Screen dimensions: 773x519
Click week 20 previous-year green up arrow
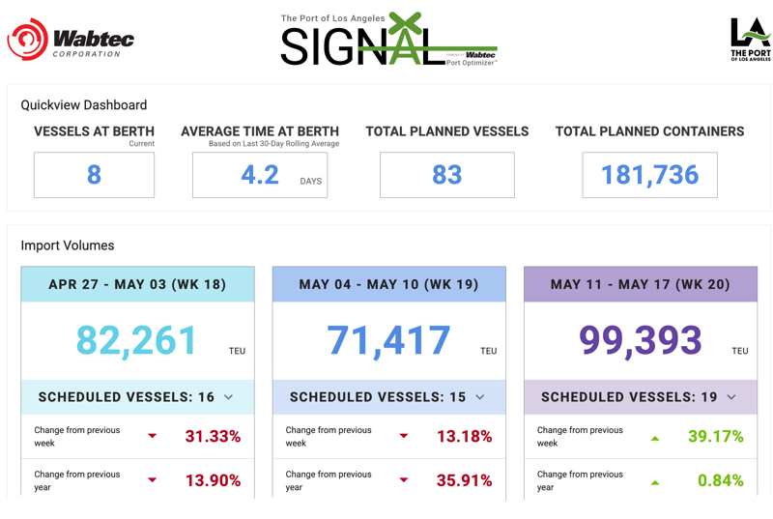655,482
